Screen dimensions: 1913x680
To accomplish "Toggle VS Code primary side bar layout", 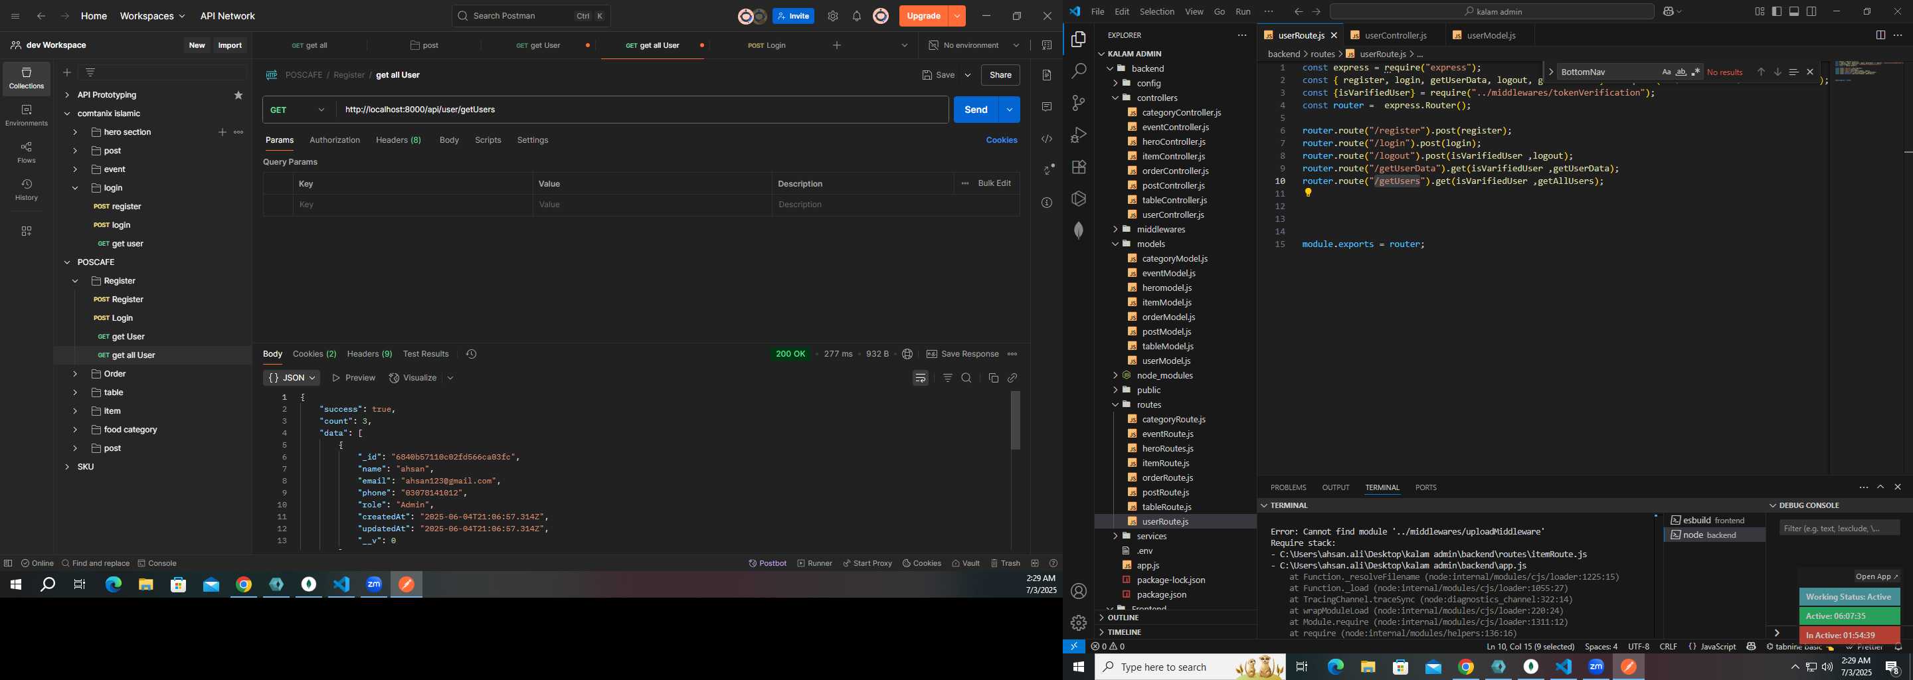I will pos(1777,11).
